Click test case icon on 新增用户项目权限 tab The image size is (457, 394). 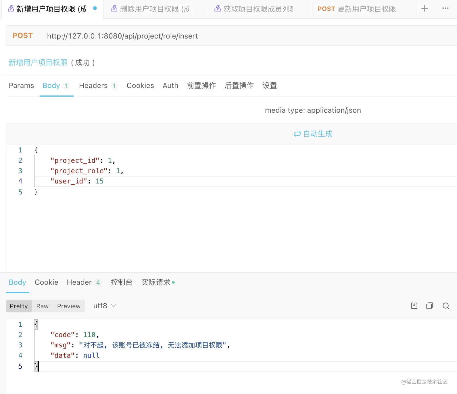(x=11, y=9)
